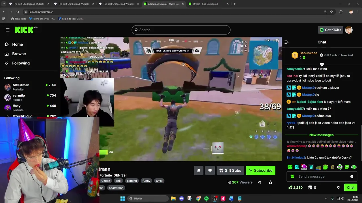Image resolution: width=362 pixels, height=203 pixels.
Task: Open Spotify from the taskbar
Action: [x=206, y=198]
